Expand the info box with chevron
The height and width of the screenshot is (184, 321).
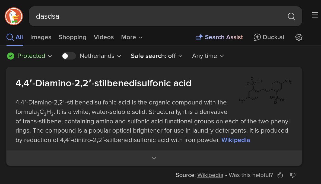click(154, 158)
